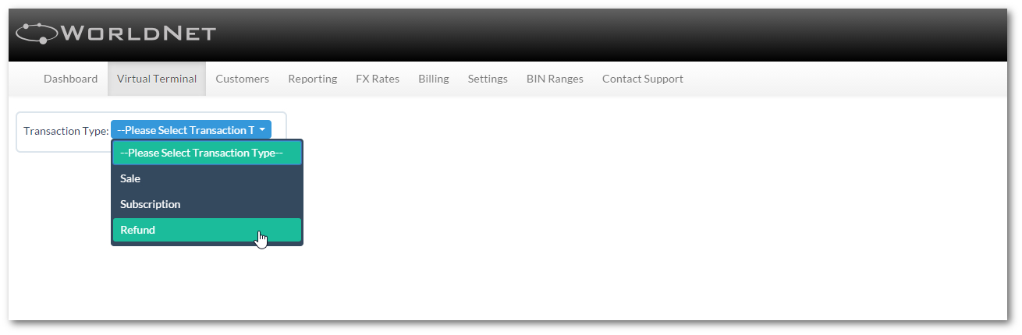
Task: Click the dropdown caret arrow on the selector
Action: (x=263, y=130)
